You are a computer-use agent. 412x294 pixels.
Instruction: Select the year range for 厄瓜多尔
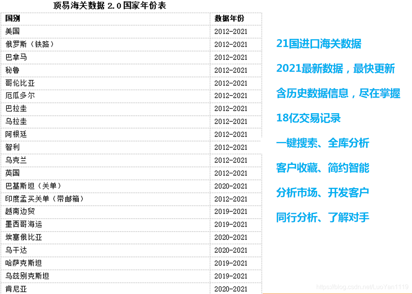(x=231, y=96)
